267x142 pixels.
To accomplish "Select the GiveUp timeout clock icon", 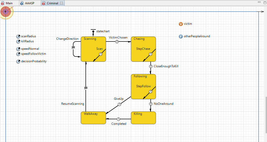I will tap(120, 104).
